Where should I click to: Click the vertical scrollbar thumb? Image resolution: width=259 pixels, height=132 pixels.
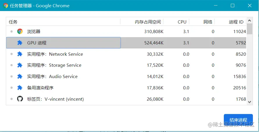(250, 29)
